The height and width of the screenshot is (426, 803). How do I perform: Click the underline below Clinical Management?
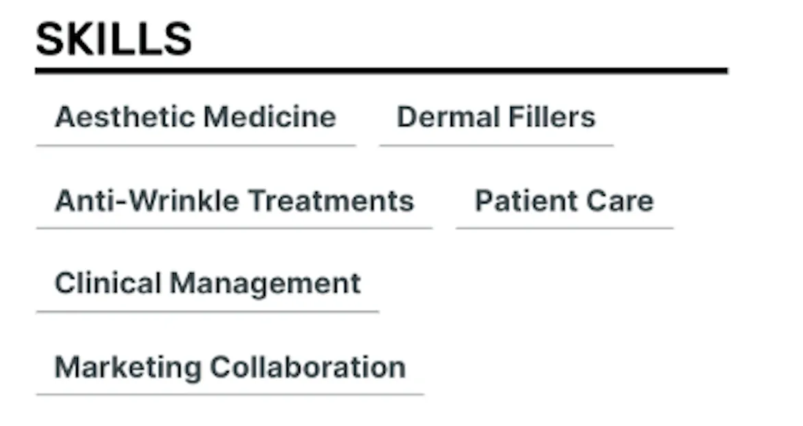click(x=208, y=312)
